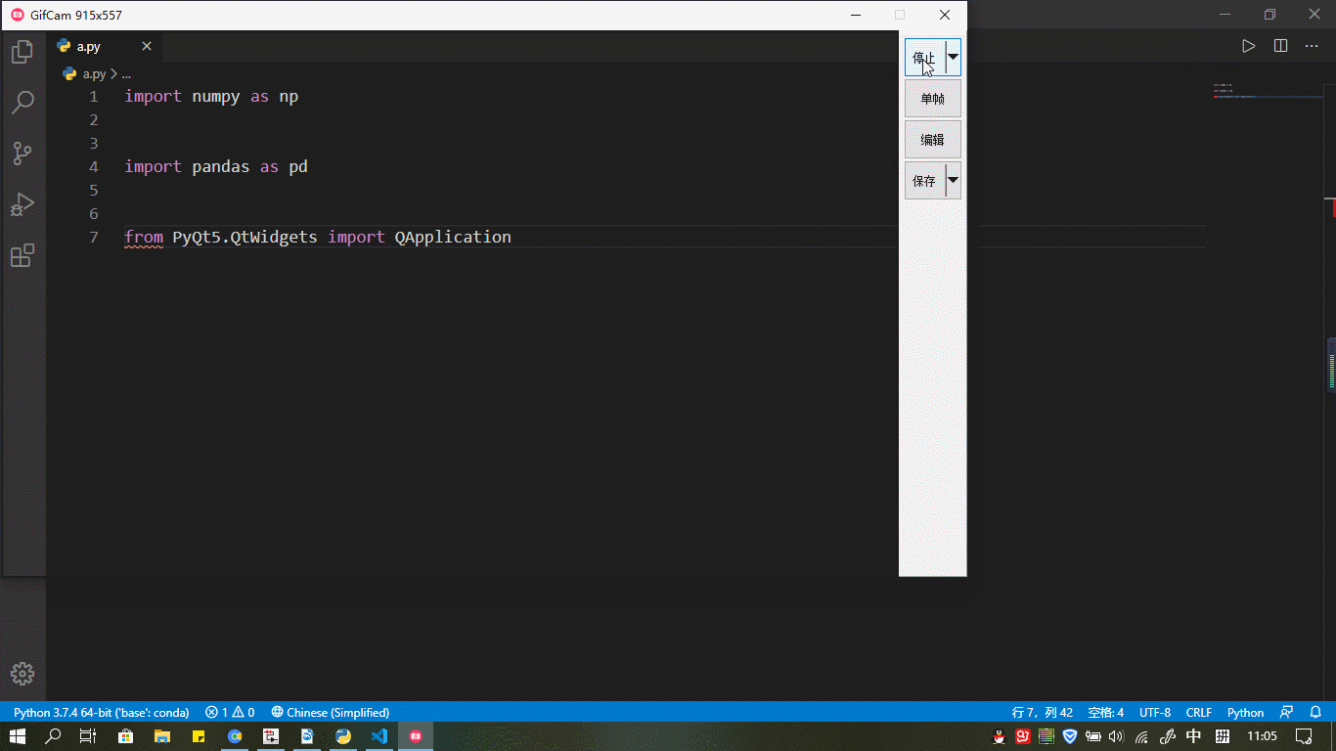
Task: Click Chinese (Simplified) in status bar
Action: tap(331, 712)
